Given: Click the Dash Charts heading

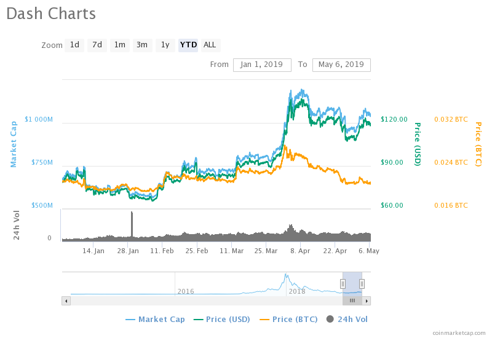Looking at the screenshot, I should (x=51, y=14).
